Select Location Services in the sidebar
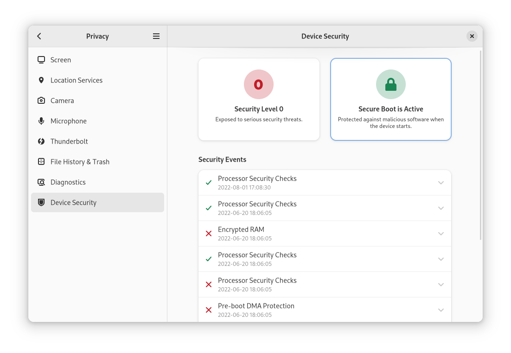Screen dimensions: 511x353 pos(77,80)
